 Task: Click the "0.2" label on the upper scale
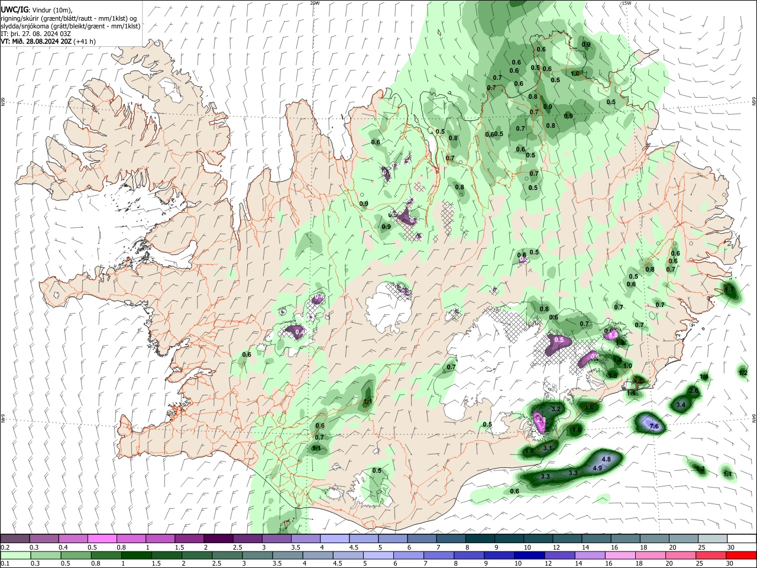click(x=5, y=547)
